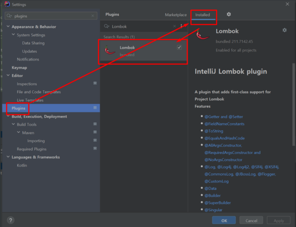Open Inspections settings

(27, 84)
